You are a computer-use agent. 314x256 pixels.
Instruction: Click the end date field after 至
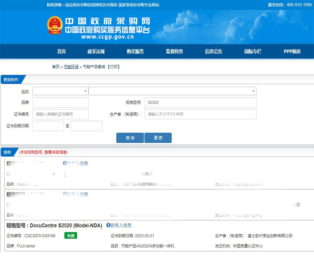[x=87, y=126]
